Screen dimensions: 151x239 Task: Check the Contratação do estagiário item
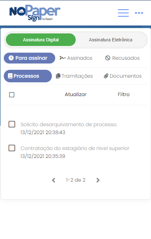tap(12, 148)
